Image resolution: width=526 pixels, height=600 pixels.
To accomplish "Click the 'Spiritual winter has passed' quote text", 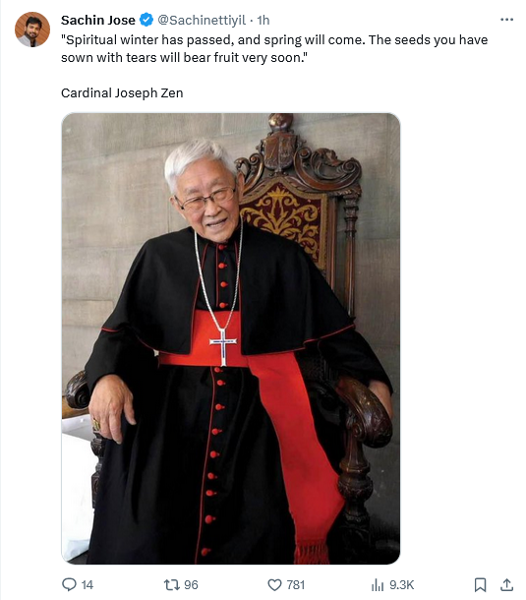I will tap(274, 48).
